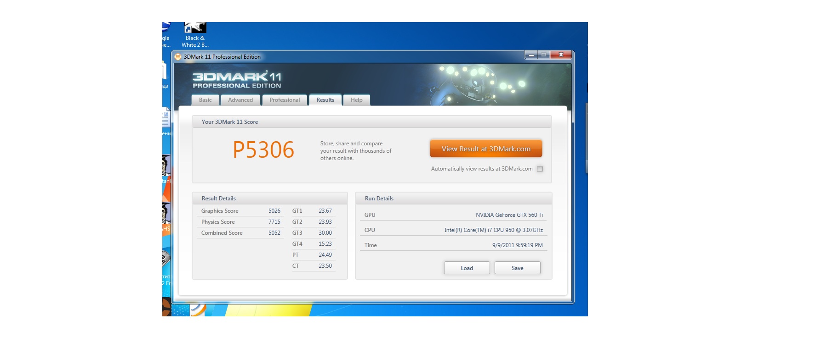Select the Results tab
Screen dimensions: 821x359
pos(325,100)
